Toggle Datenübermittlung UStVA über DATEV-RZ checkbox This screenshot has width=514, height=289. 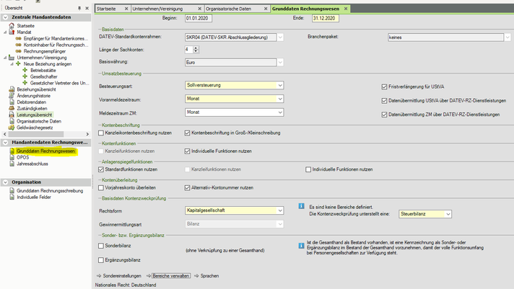(384, 101)
